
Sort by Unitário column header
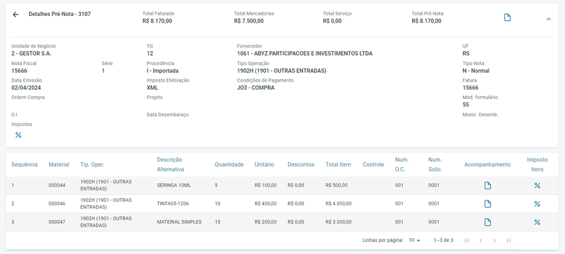(x=264, y=164)
